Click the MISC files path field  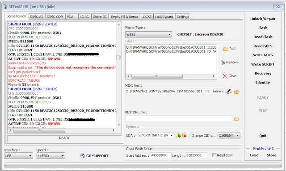[x=174, y=92]
